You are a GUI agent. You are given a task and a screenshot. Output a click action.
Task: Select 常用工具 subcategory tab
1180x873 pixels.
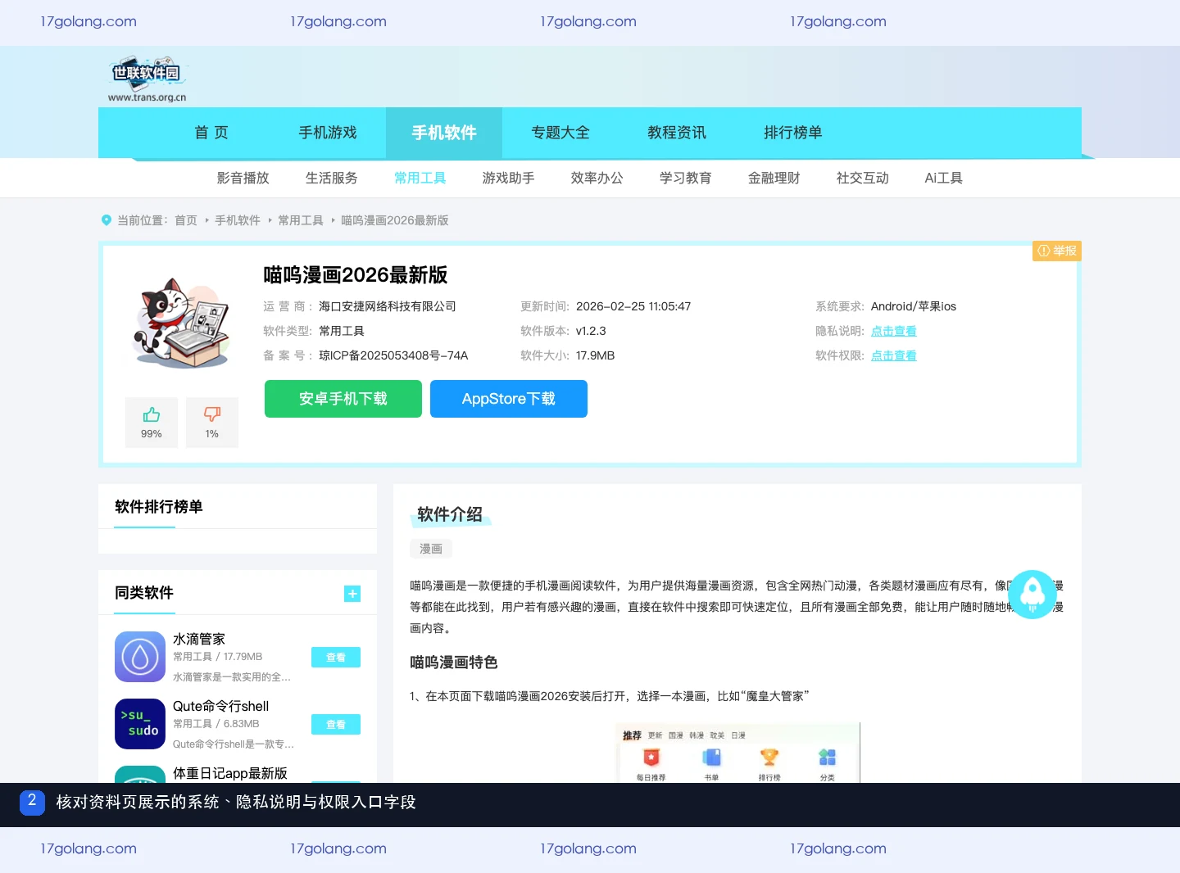pyautogui.click(x=420, y=178)
